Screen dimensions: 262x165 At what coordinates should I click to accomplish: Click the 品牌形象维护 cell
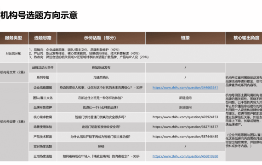pyautogui.click(x=43, y=107)
